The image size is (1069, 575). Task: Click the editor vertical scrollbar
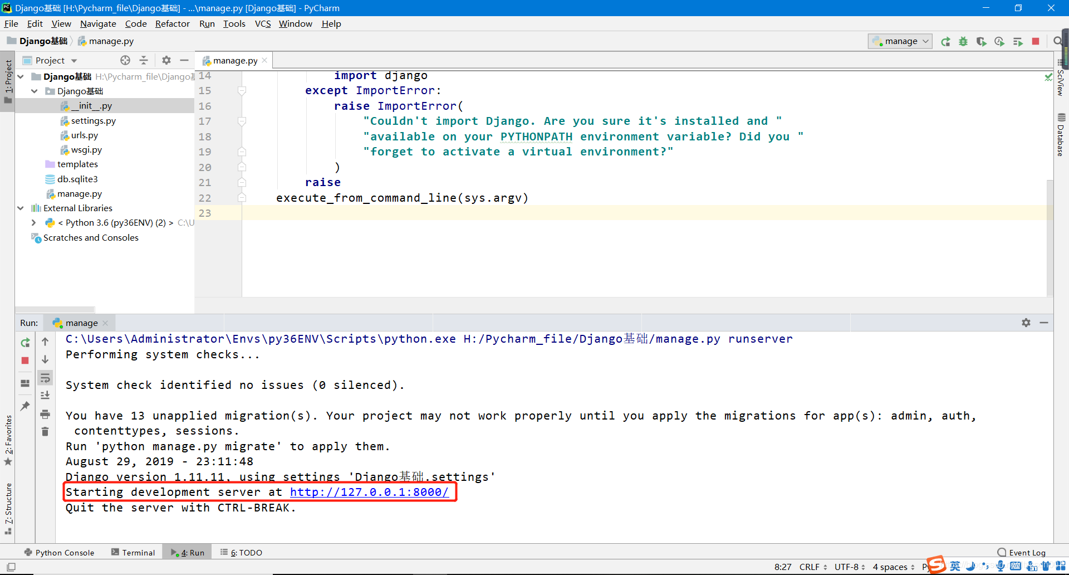coord(1050,238)
